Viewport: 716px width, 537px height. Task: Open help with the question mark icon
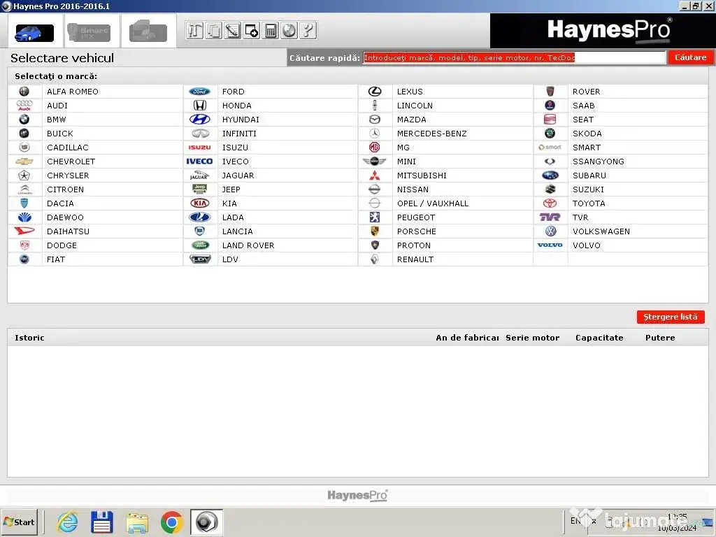tap(308, 31)
